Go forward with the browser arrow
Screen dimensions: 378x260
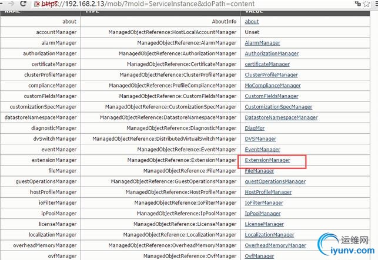click(x=11, y=4)
